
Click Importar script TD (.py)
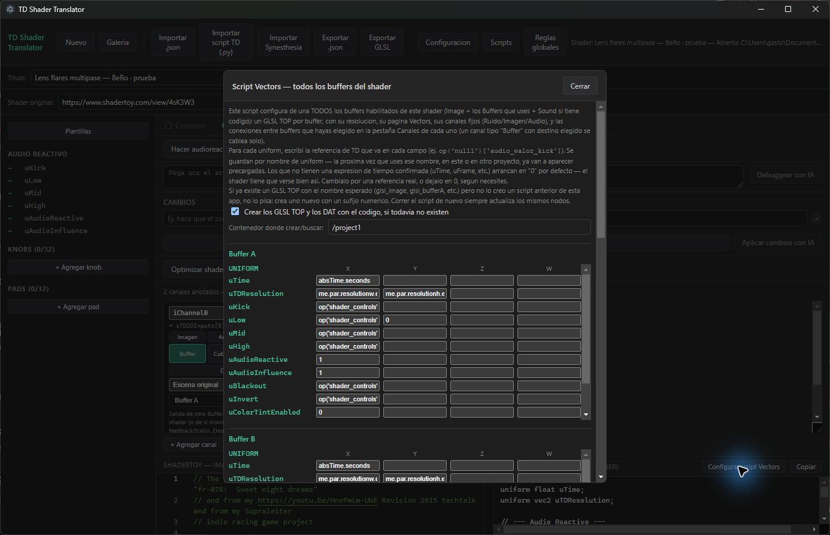point(226,43)
